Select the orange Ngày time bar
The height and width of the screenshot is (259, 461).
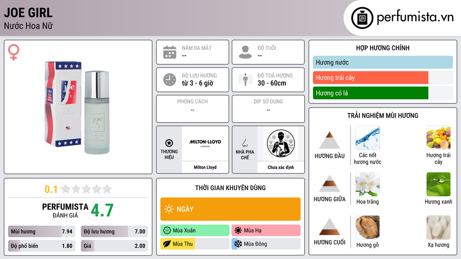tap(230, 209)
